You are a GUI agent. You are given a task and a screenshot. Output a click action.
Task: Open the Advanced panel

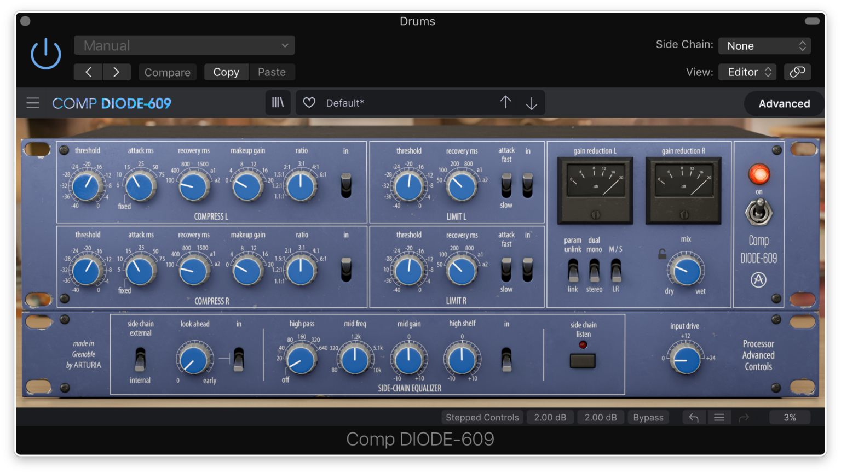click(x=784, y=103)
